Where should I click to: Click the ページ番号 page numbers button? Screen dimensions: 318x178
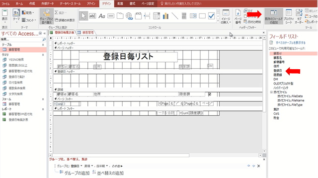coord(238,16)
